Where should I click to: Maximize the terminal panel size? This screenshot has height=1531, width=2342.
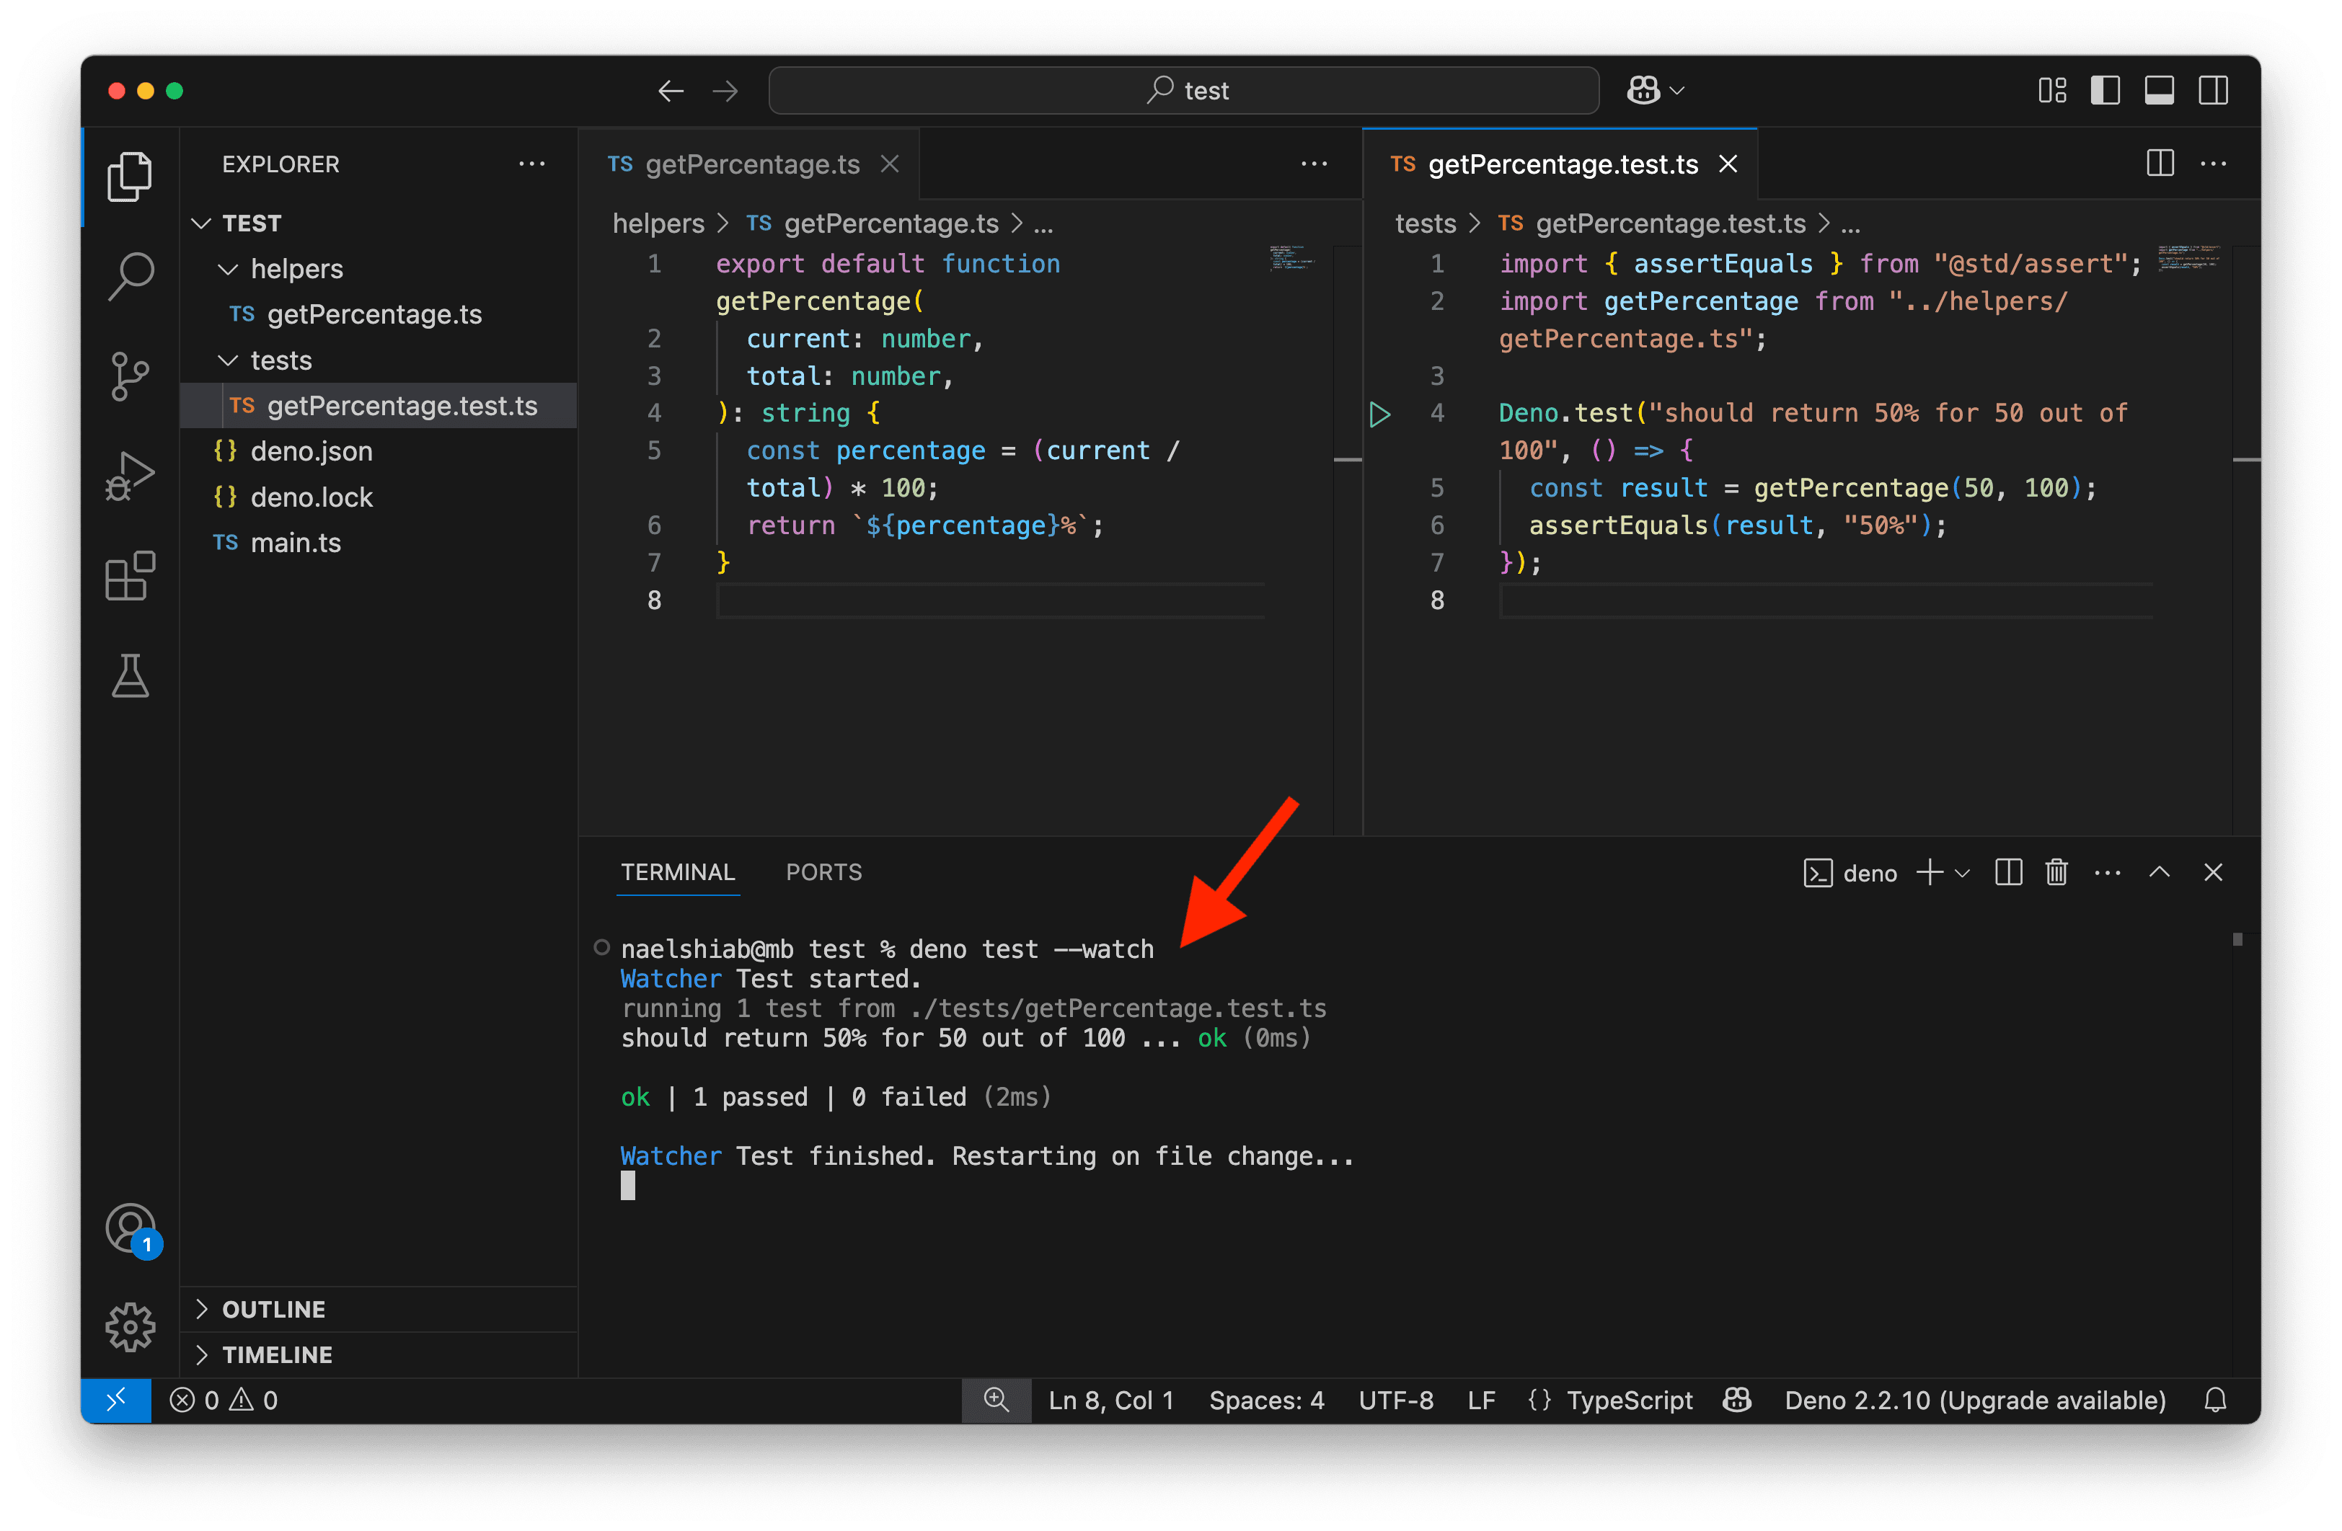click(x=2159, y=871)
